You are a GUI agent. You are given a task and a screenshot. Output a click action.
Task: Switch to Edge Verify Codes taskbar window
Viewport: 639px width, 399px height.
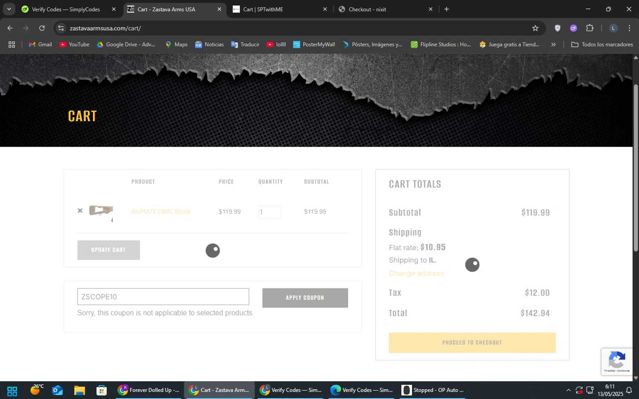(361, 390)
